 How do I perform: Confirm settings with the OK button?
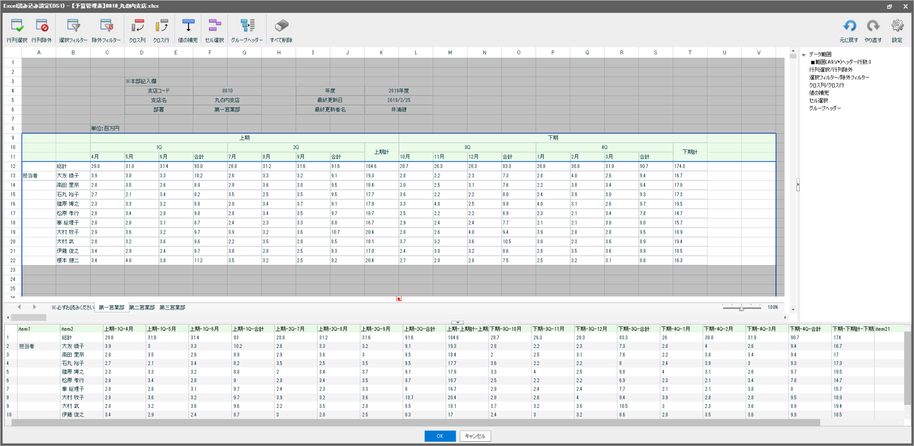(x=439, y=436)
